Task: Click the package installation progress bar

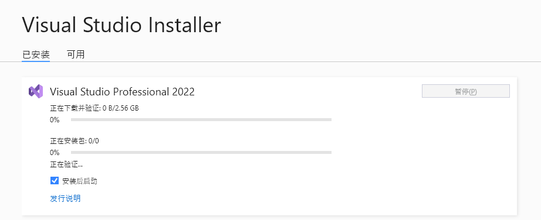Action: pyautogui.click(x=201, y=153)
